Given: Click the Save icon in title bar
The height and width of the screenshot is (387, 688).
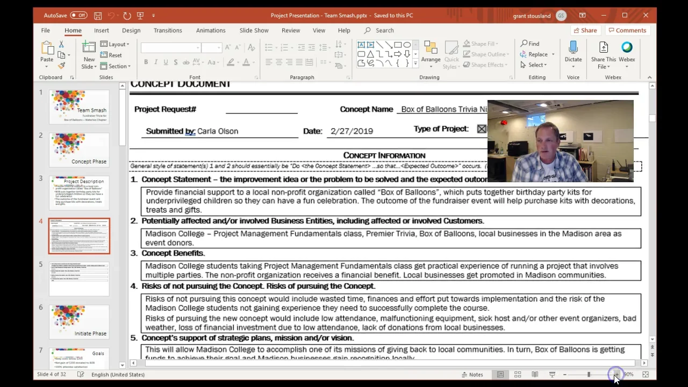Looking at the screenshot, I should (97, 16).
